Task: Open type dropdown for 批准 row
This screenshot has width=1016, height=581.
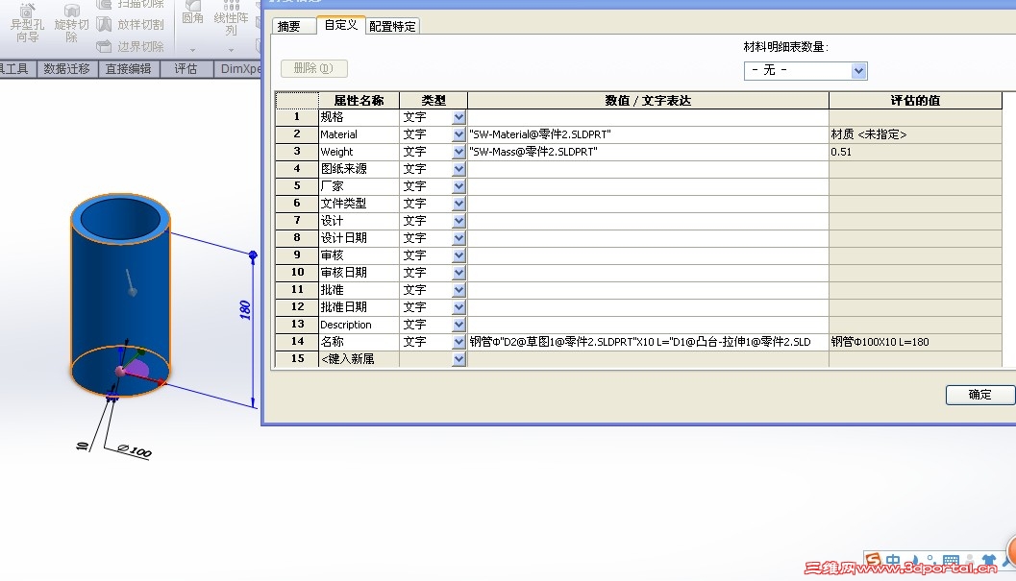Action: pyautogui.click(x=458, y=290)
